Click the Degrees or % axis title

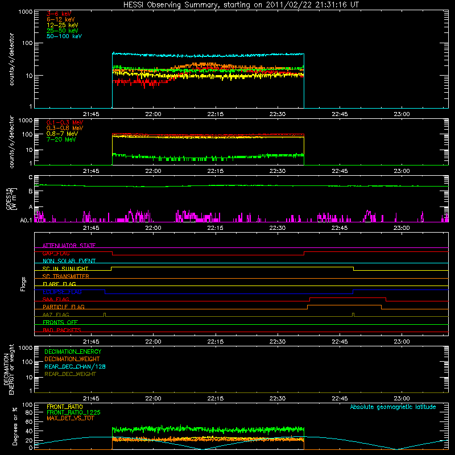coord(15,426)
